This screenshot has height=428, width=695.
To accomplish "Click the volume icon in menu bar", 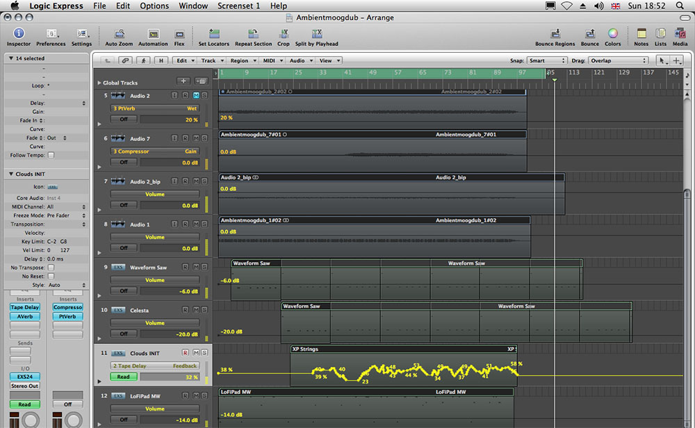I will click(598, 6).
